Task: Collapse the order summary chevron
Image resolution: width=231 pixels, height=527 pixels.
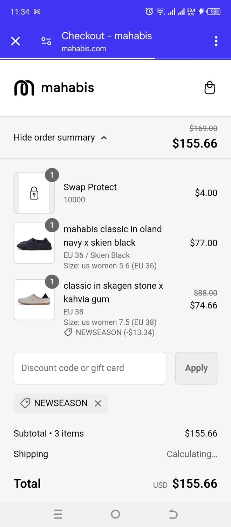Action: click(104, 138)
